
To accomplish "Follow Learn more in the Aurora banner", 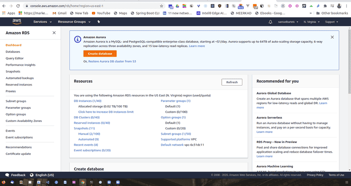I will [x=197, y=46].
